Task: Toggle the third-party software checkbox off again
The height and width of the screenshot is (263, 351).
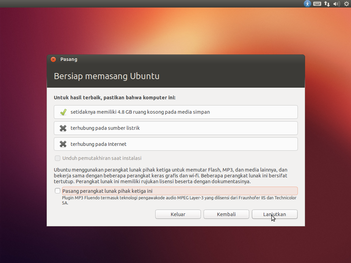Action: point(57,191)
